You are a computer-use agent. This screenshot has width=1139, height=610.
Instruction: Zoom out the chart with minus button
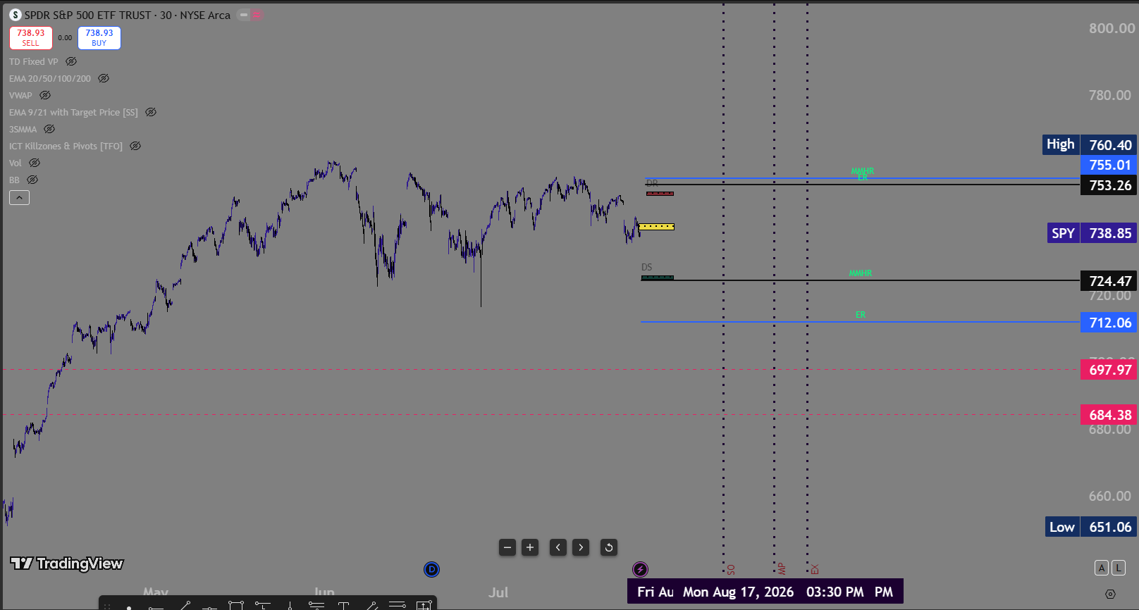point(507,547)
